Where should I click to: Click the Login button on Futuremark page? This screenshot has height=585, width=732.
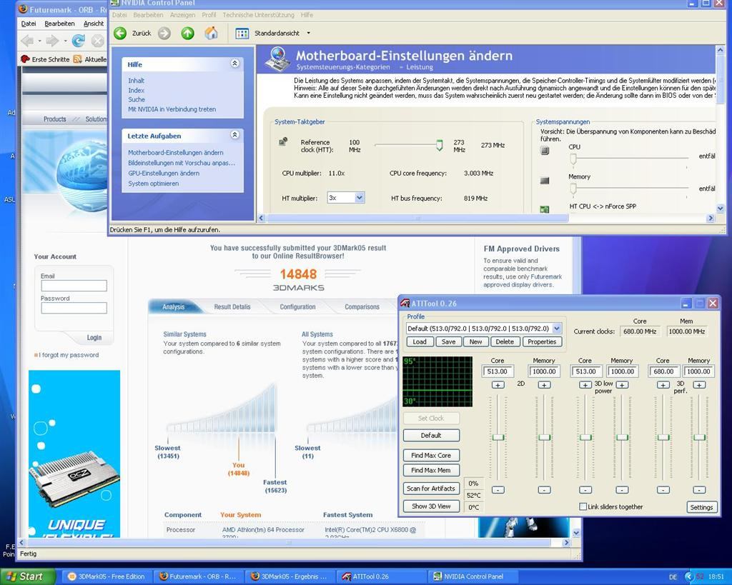[94, 337]
